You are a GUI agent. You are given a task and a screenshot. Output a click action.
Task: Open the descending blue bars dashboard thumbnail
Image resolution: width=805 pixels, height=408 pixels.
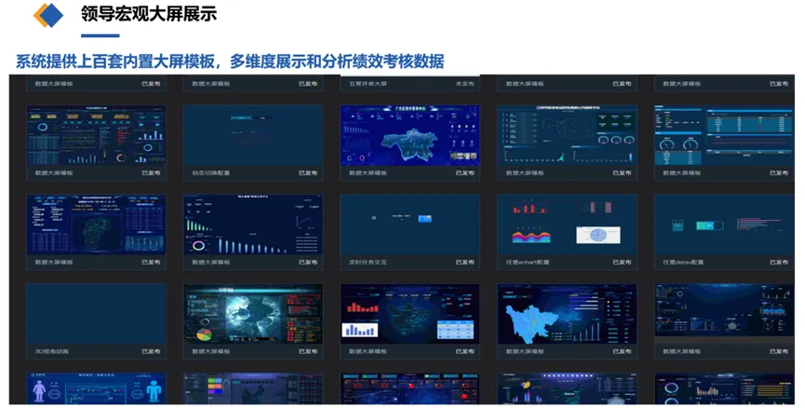pos(253,224)
